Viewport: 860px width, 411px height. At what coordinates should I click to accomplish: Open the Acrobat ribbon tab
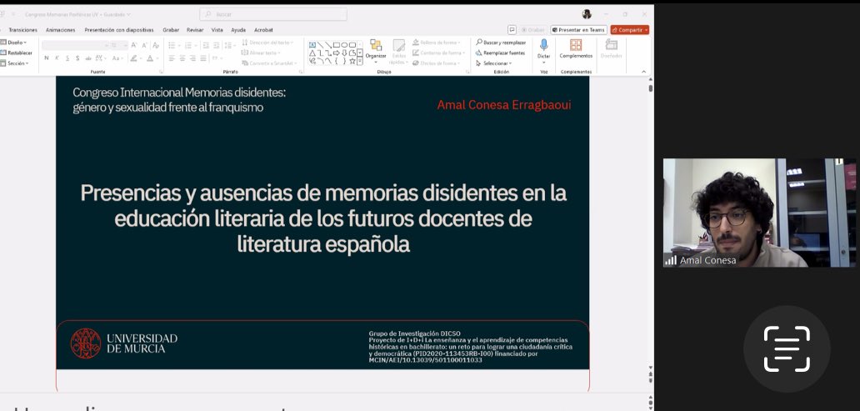pyautogui.click(x=263, y=30)
